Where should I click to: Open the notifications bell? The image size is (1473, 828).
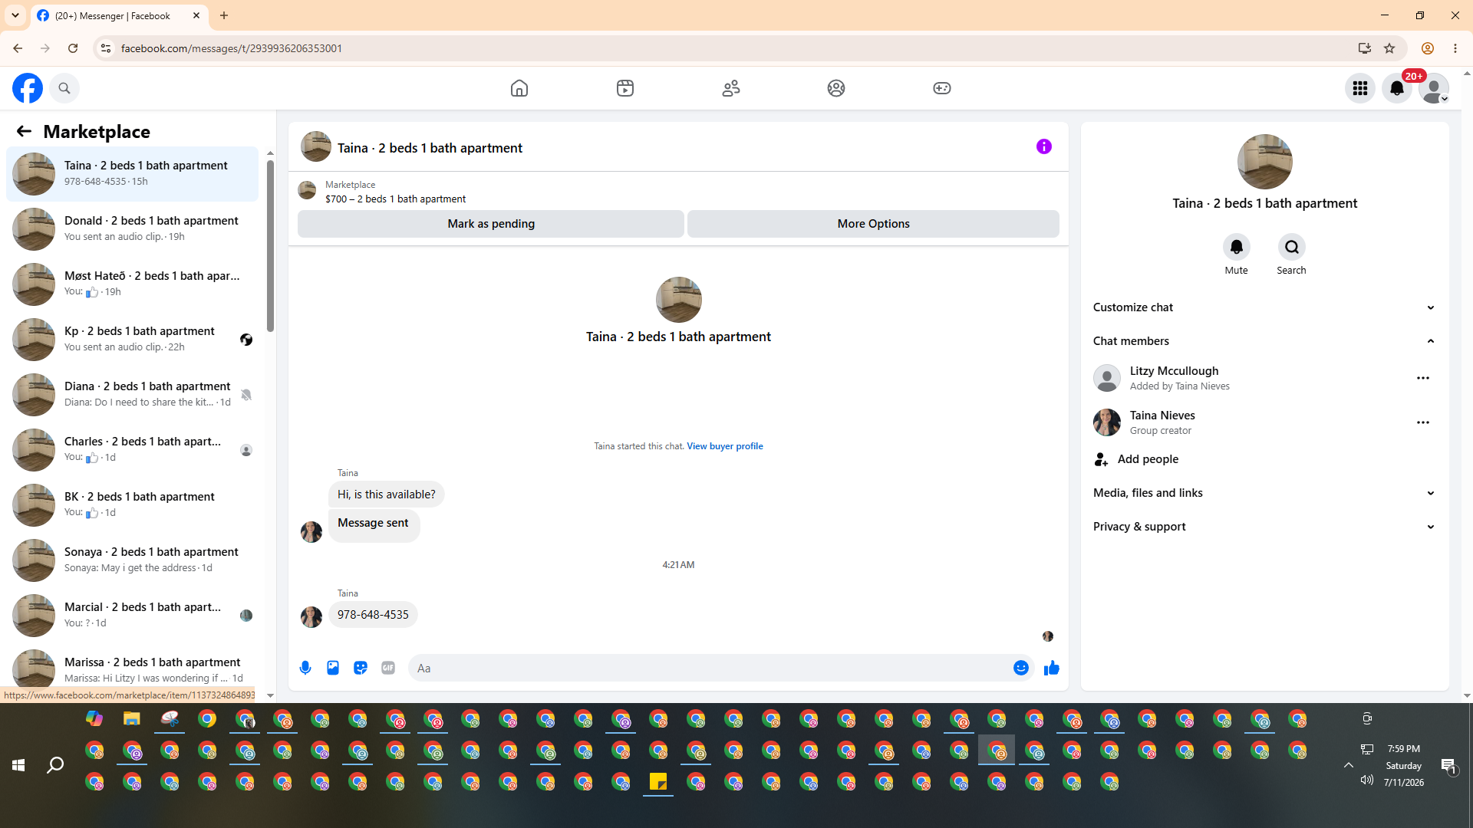click(1397, 88)
